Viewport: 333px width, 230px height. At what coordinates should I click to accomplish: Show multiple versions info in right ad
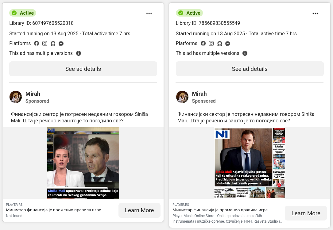click(245, 53)
